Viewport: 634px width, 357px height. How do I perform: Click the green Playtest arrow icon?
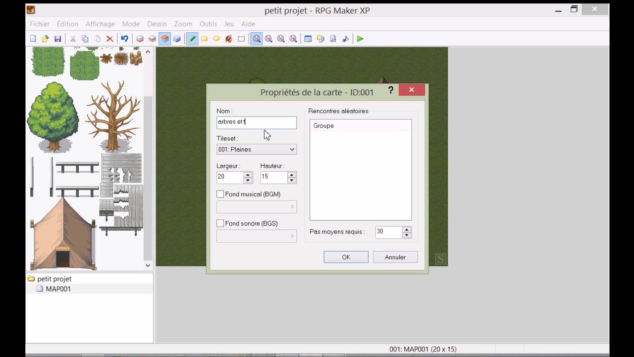tap(360, 39)
